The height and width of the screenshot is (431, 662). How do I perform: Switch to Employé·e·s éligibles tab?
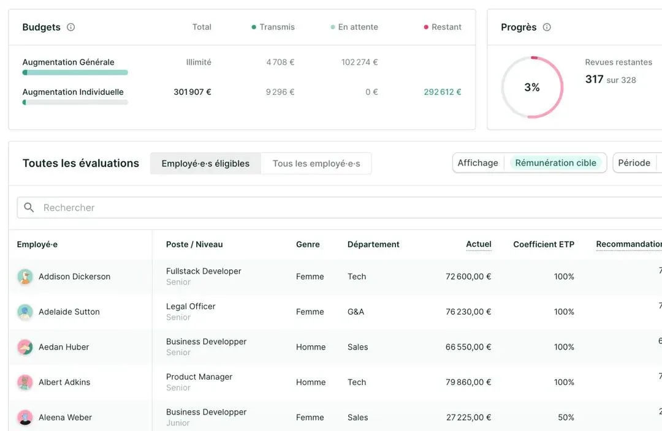pyautogui.click(x=205, y=163)
